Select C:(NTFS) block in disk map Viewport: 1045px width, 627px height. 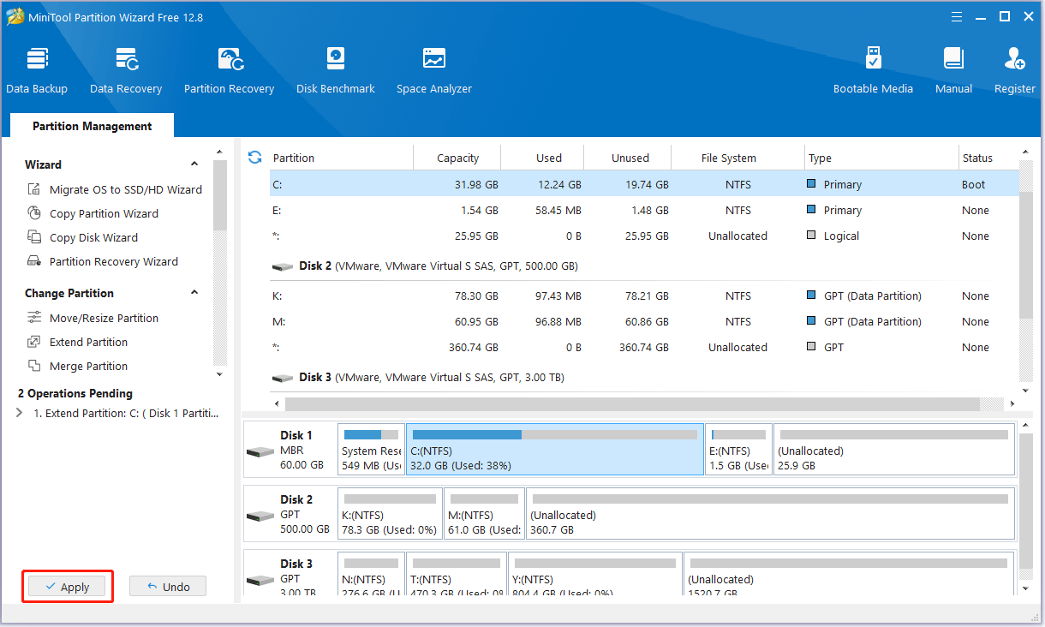pos(555,449)
